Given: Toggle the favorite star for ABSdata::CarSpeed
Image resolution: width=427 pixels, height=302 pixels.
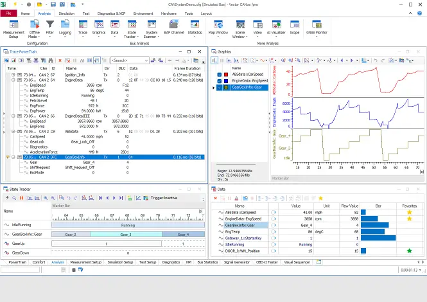Looking at the screenshot, I should pos(409,212).
